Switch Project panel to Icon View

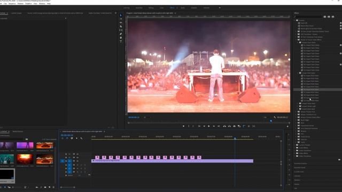click(5, 187)
